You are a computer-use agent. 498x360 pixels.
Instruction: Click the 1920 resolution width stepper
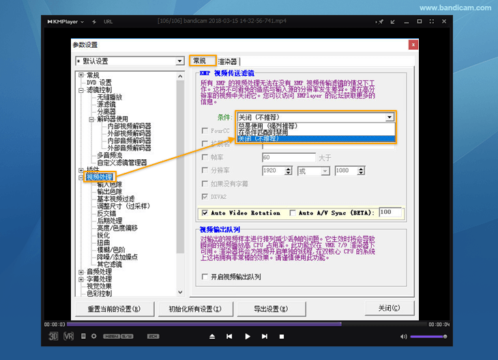[288, 171]
